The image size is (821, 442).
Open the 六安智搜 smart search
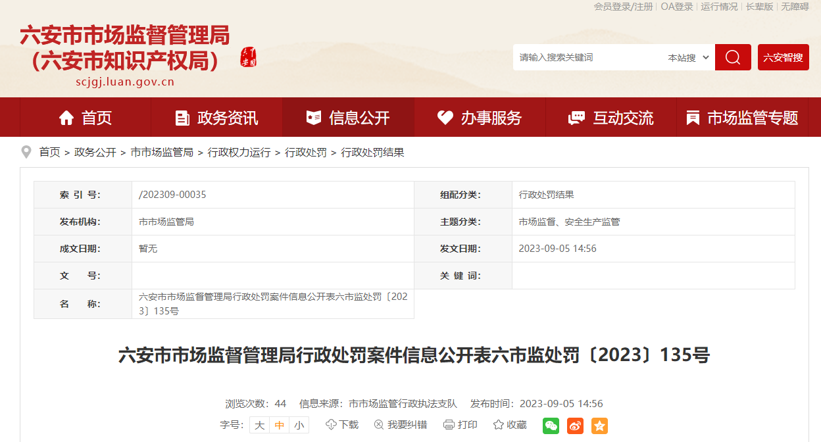point(784,57)
